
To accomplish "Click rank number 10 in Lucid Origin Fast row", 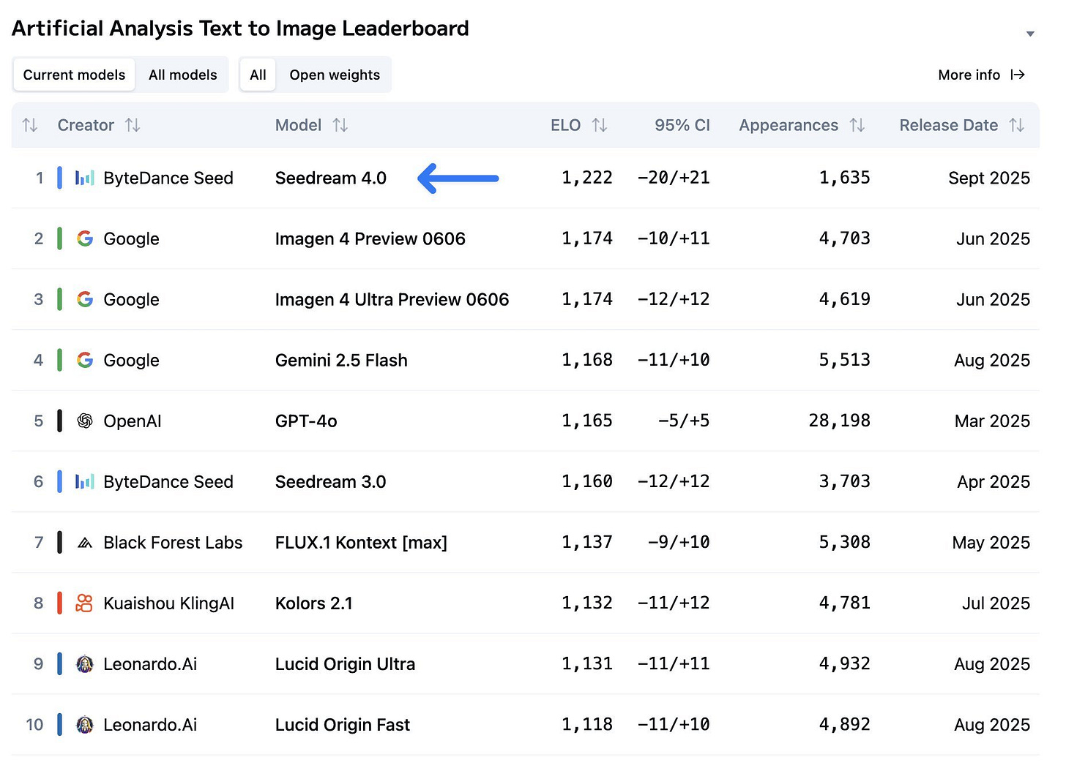I will (34, 725).
